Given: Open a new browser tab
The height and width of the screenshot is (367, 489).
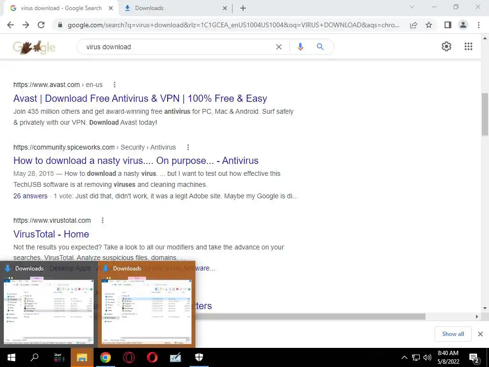Looking at the screenshot, I should click(243, 8).
